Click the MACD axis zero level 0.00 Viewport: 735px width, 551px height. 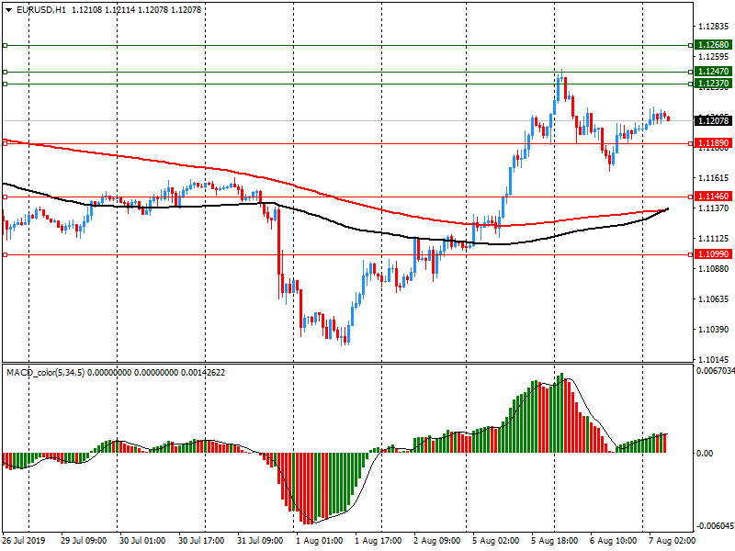coord(705,454)
